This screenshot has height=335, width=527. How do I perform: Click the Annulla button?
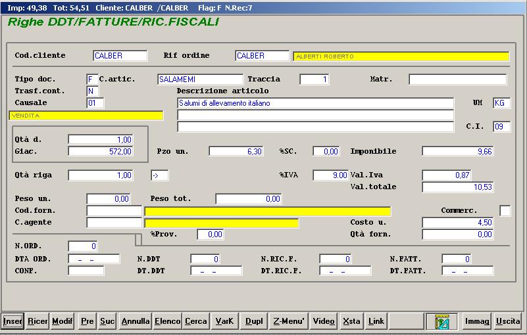tap(136, 321)
